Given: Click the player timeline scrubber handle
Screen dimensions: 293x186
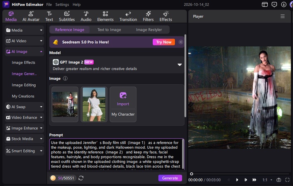Looking at the screenshot, I should 191,174.
